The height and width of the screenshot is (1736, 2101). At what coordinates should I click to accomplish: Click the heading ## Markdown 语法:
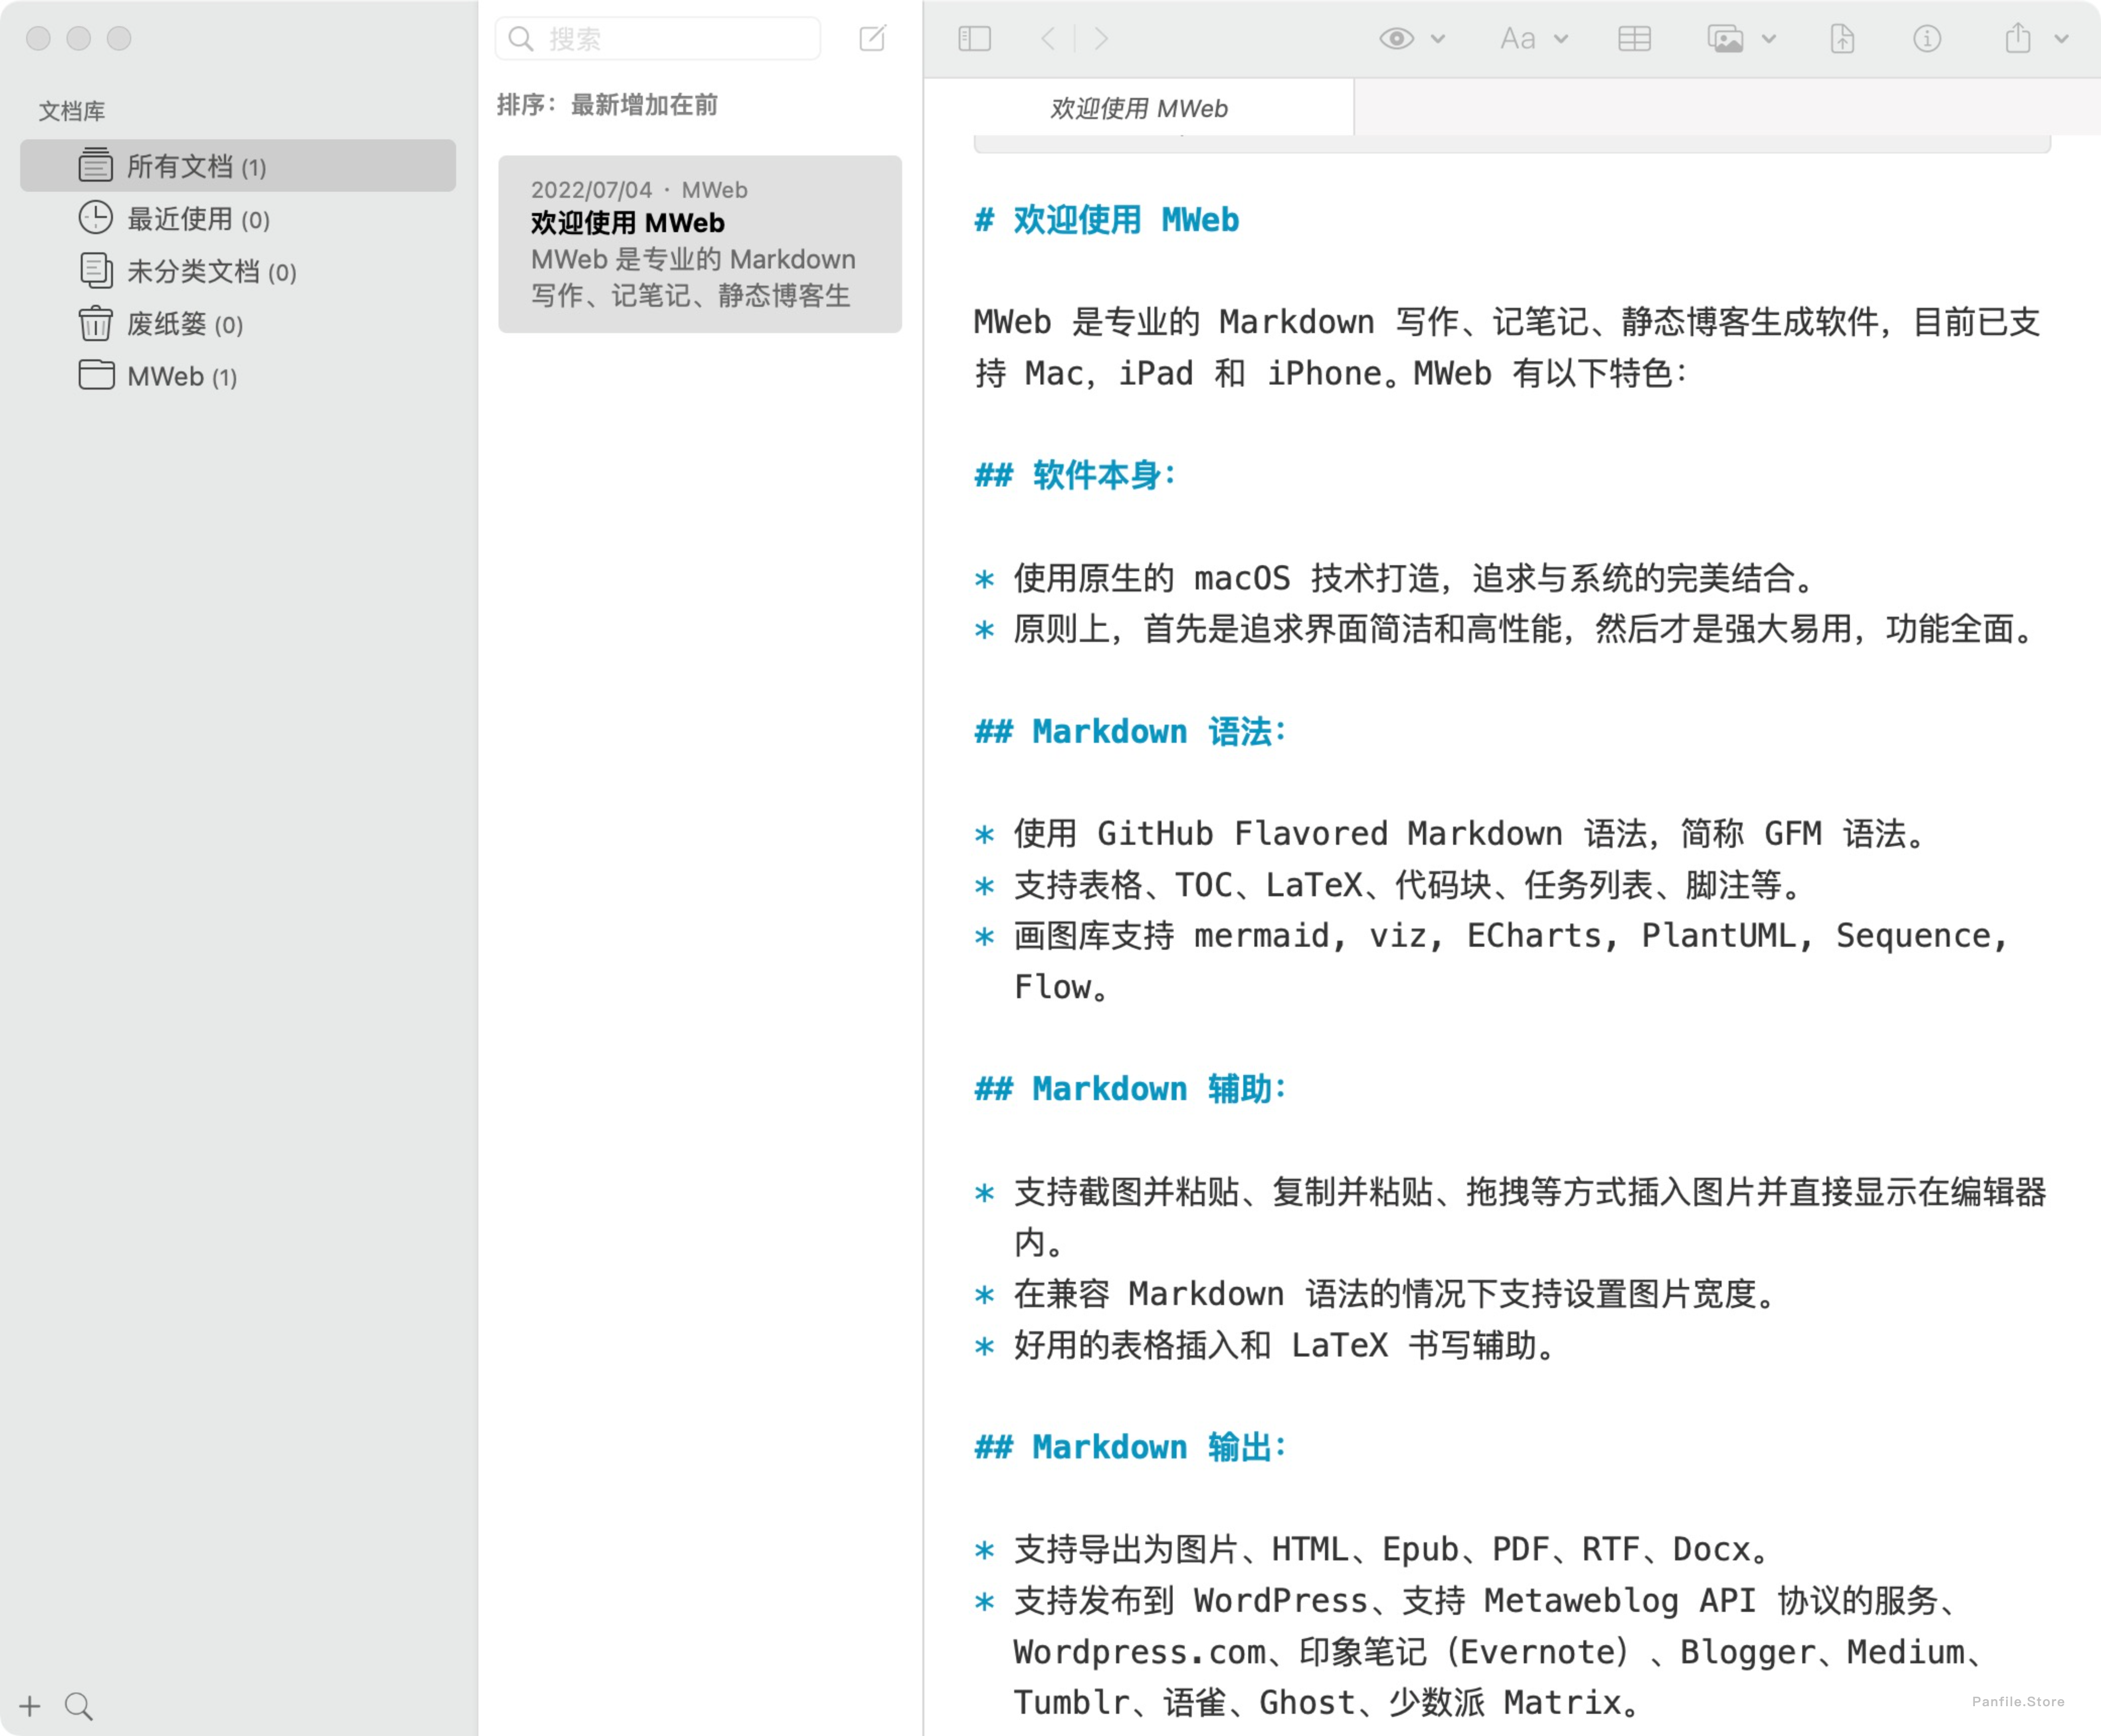pos(1131,731)
